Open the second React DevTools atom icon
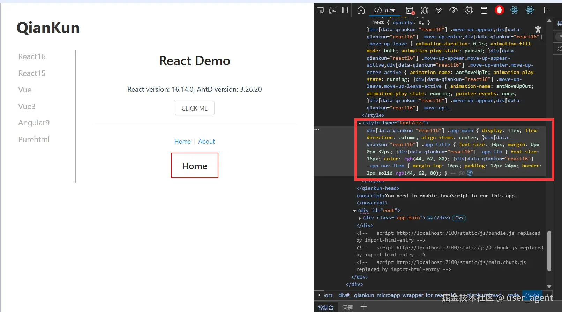This screenshot has width=562, height=312. point(530,10)
